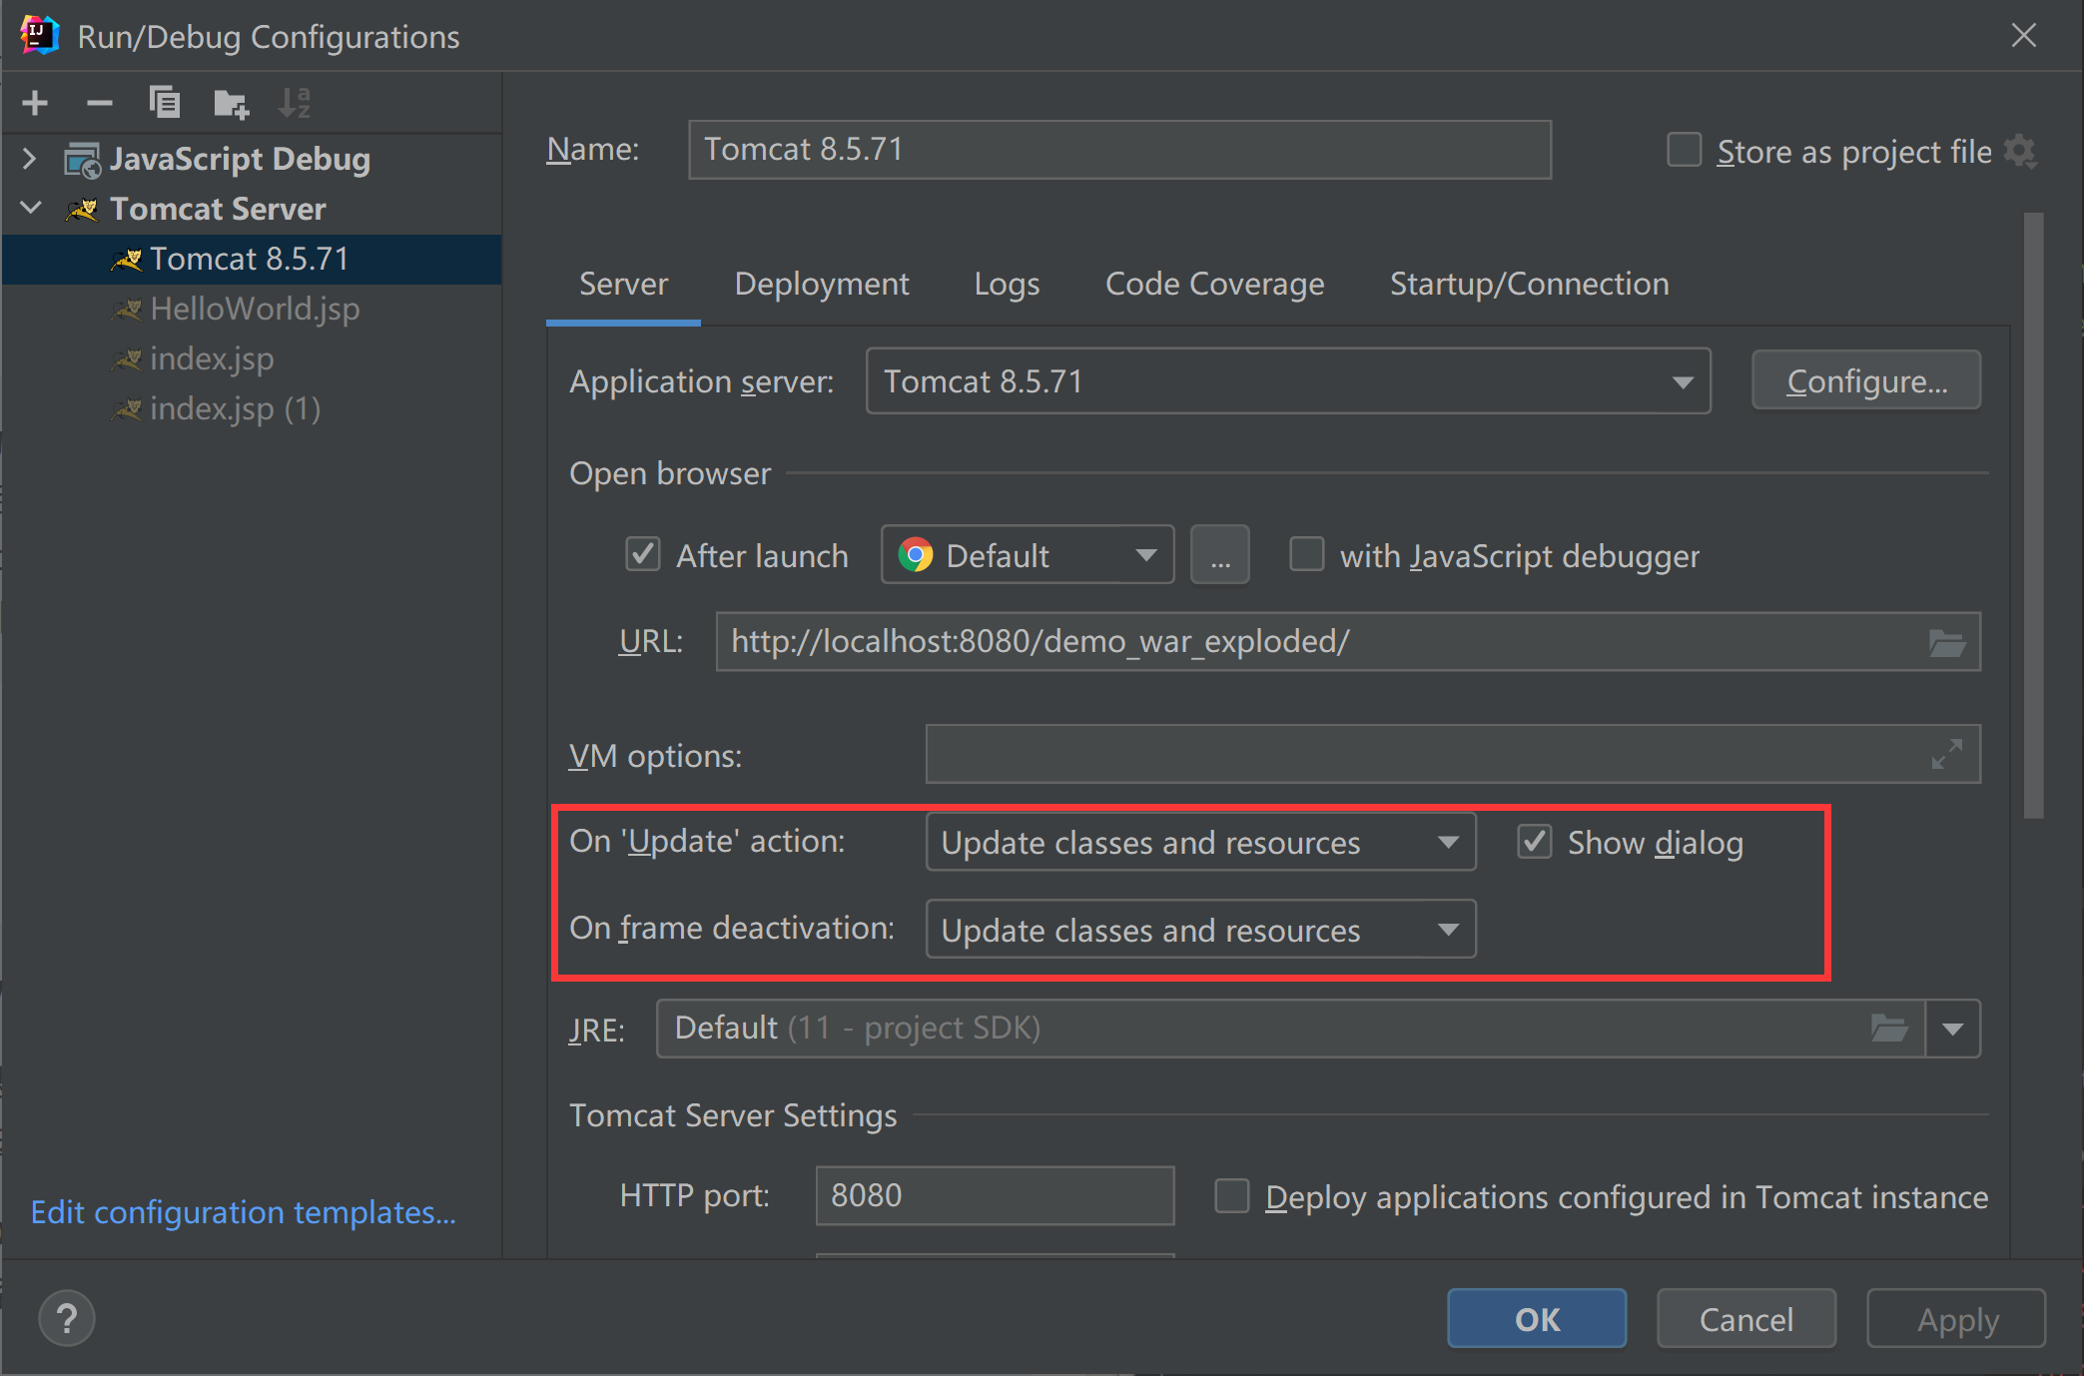This screenshot has width=2084, height=1376.
Task: Uncheck After launch option
Action: [643, 555]
